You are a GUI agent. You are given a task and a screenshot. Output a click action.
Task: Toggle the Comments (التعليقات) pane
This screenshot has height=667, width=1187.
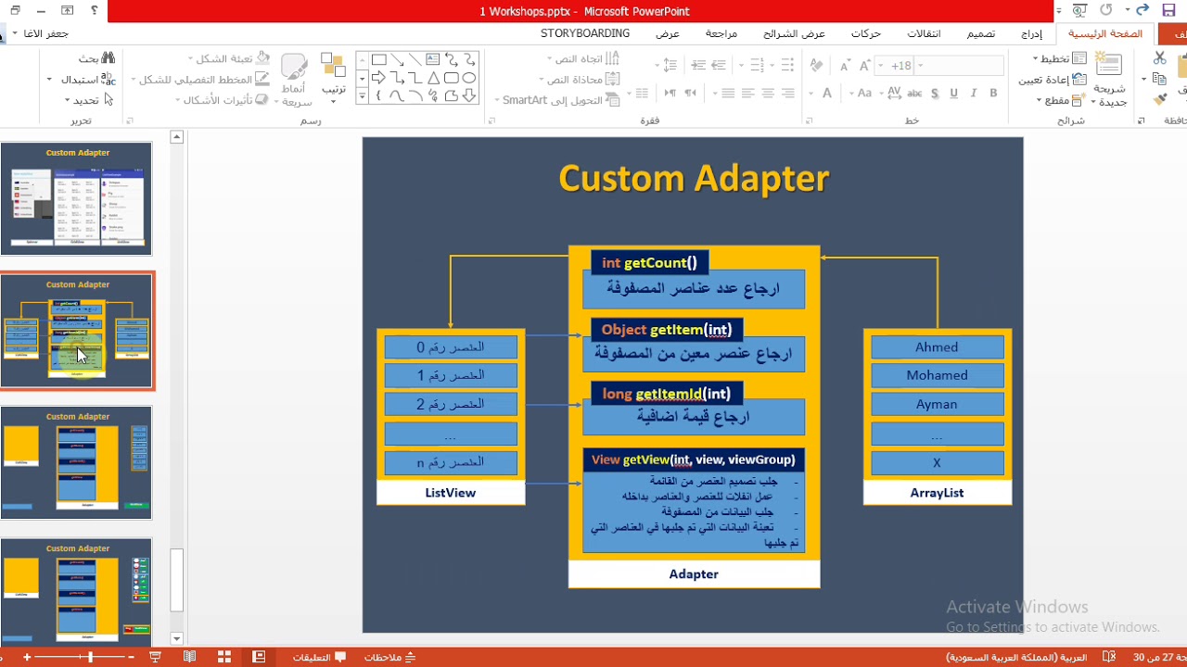320,657
